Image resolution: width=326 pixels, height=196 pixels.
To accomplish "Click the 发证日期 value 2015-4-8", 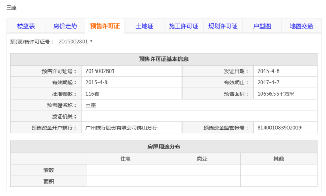I will 268,71.
